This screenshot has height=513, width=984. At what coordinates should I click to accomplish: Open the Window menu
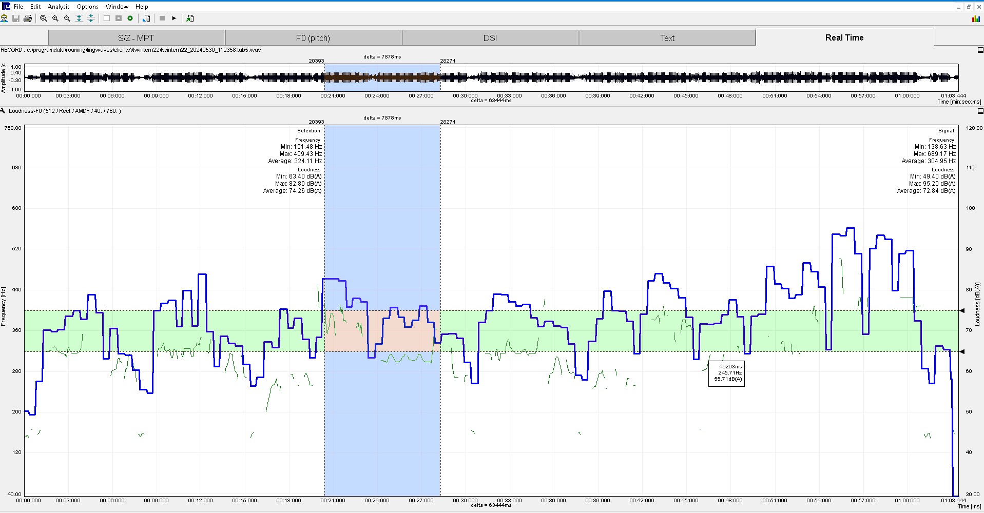[117, 7]
